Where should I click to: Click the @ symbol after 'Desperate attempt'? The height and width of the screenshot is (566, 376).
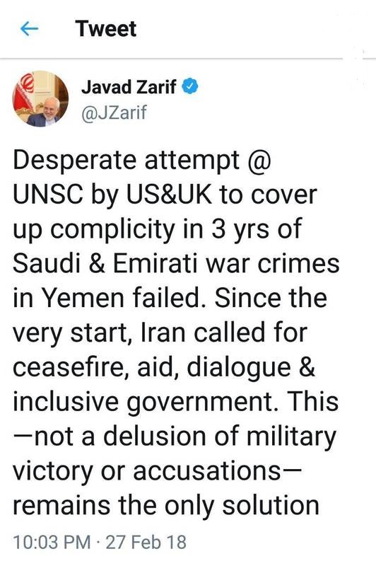click(259, 161)
